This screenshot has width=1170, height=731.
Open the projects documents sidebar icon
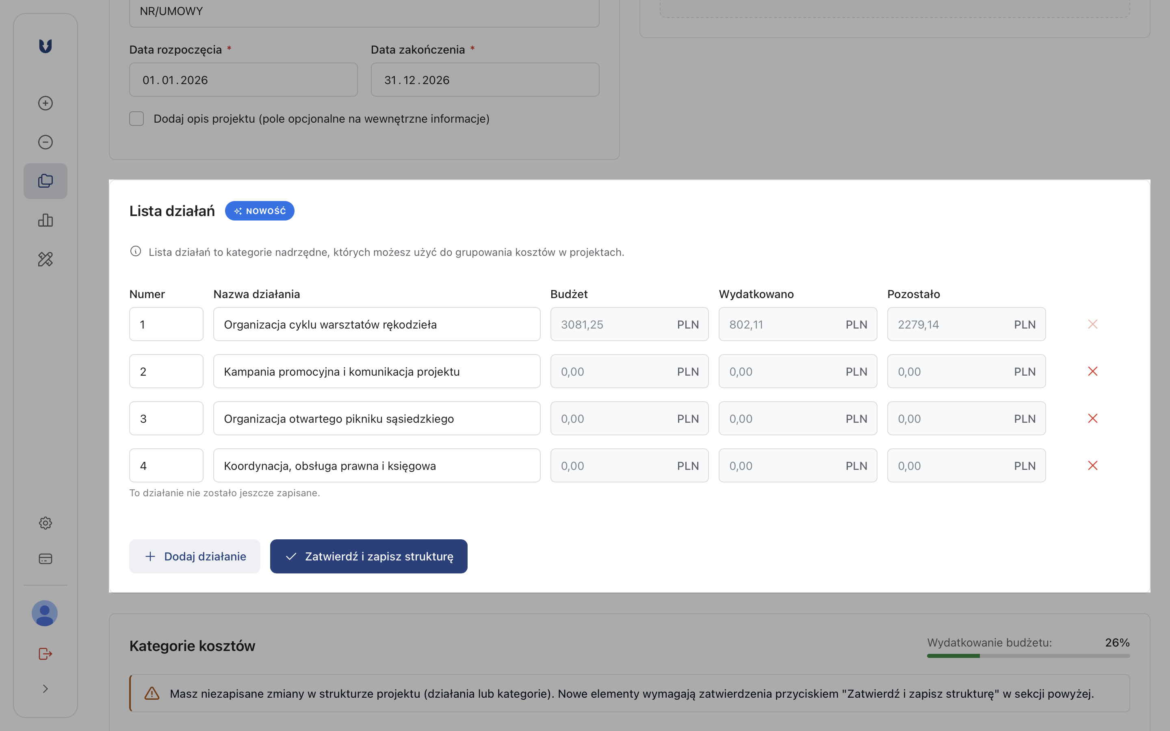click(45, 181)
